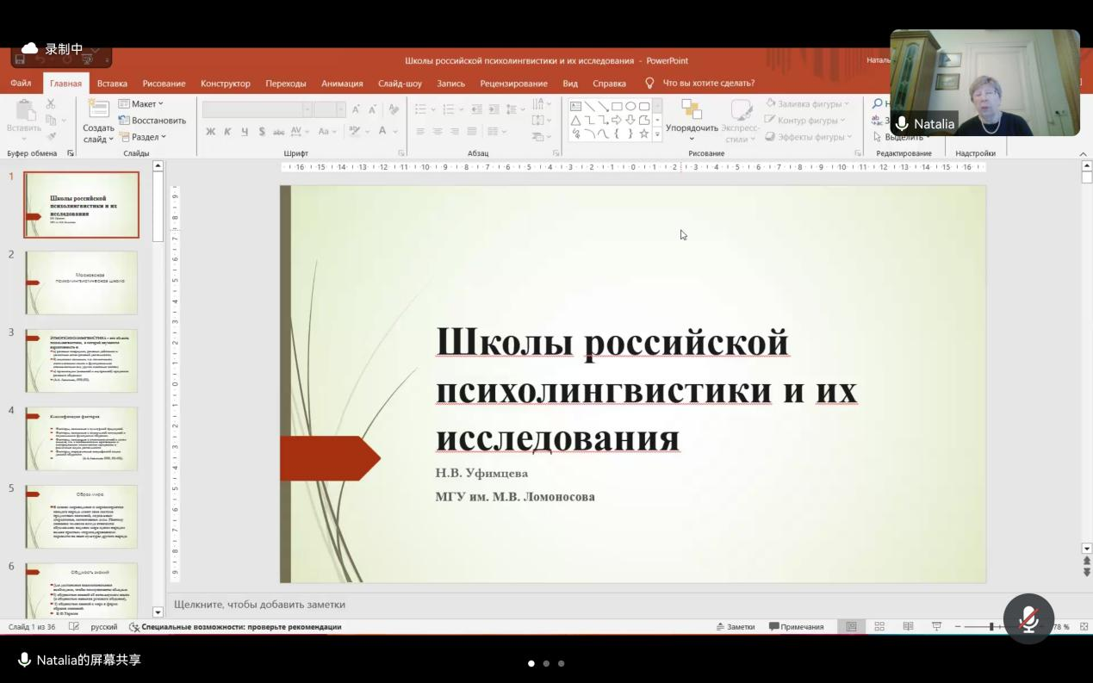This screenshot has height=683, width=1093.
Task: Expand the Section (Раздел) dropdown
Action: point(142,137)
